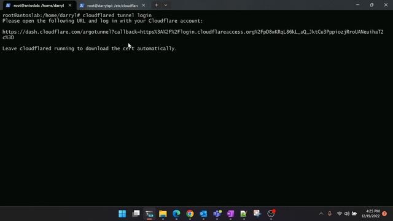The width and height of the screenshot is (393, 221).
Task: Launch Google Chrome from the taskbar
Action: (190, 214)
